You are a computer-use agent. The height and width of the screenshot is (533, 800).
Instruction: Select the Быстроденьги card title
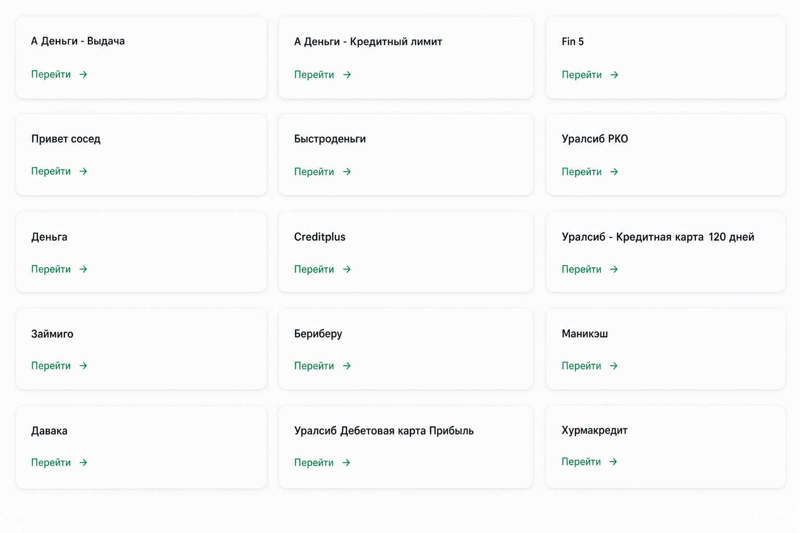coord(330,139)
